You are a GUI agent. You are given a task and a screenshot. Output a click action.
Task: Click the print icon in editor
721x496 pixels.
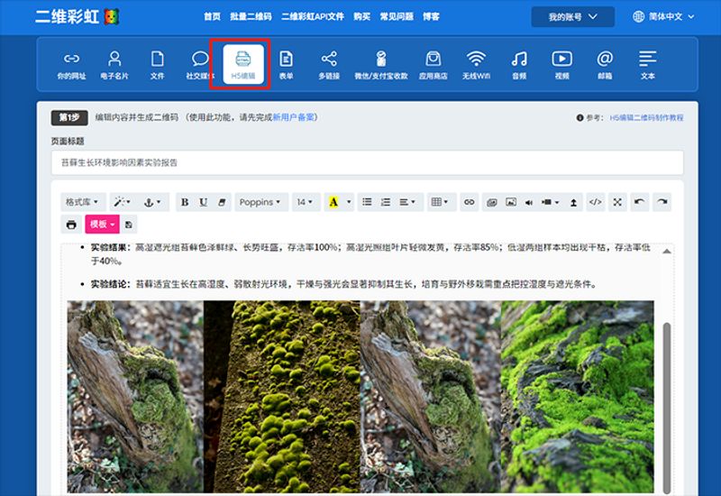(71, 224)
